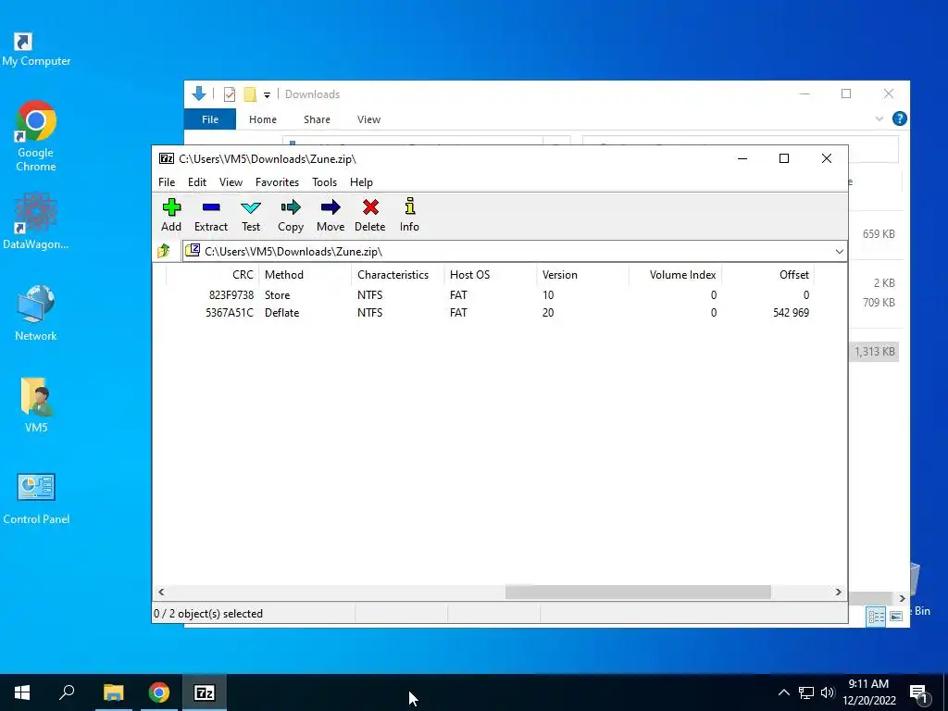Open the DataWagon desktop shortcut

36,221
